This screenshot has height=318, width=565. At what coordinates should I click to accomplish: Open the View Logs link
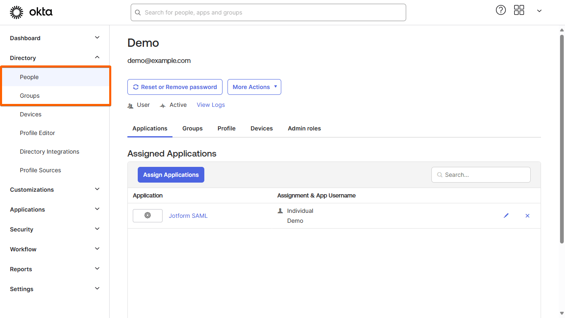click(x=211, y=105)
